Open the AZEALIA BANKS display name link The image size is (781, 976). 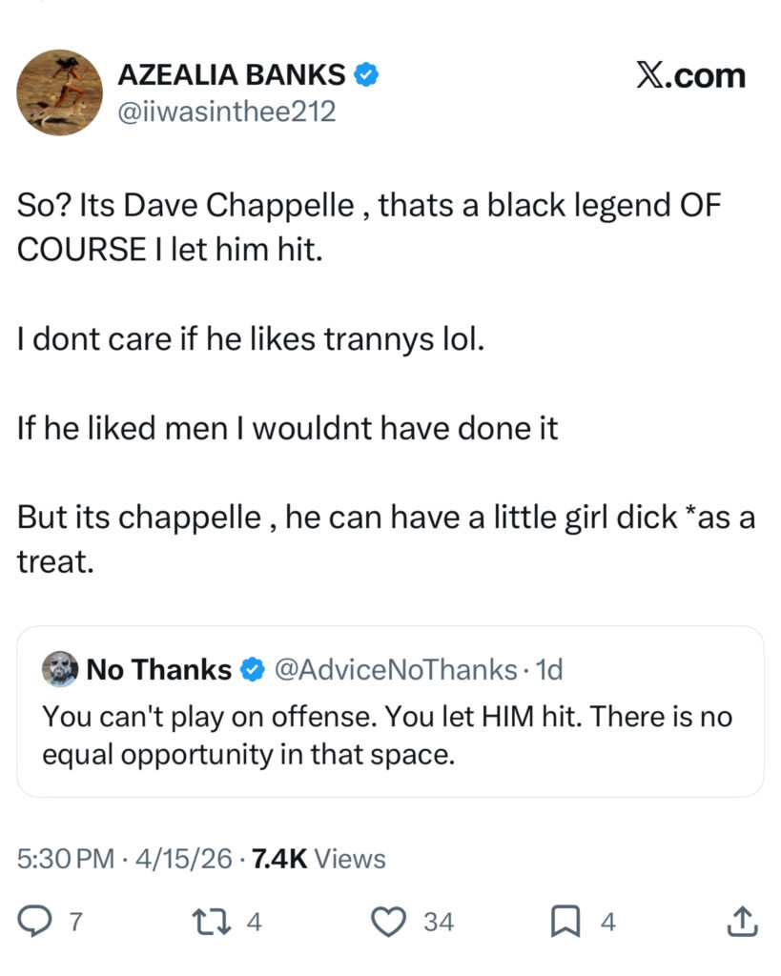231,75
